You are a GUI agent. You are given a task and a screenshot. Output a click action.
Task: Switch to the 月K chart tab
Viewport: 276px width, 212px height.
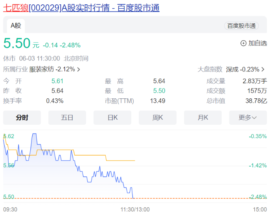click(x=203, y=118)
